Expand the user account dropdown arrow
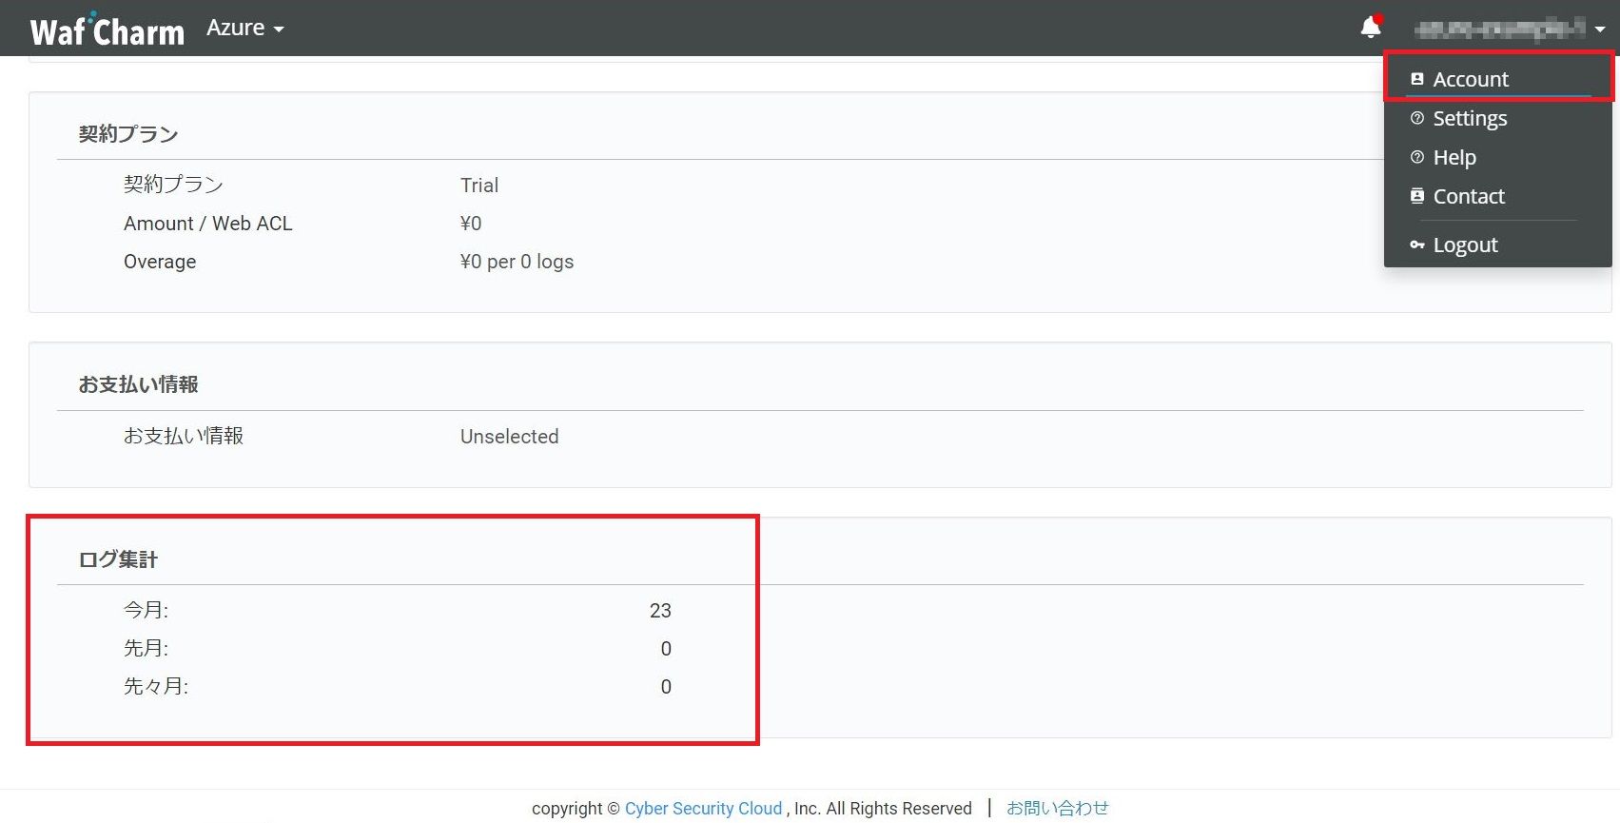 [1600, 29]
